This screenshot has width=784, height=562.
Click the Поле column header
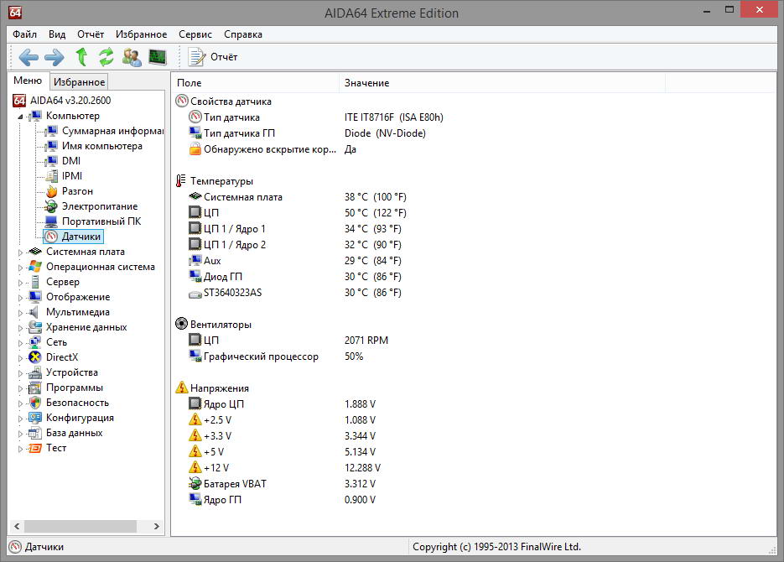tap(256, 83)
